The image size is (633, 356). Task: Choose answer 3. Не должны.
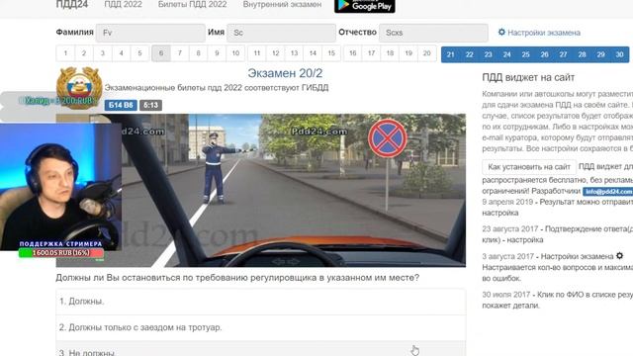tap(261, 349)
